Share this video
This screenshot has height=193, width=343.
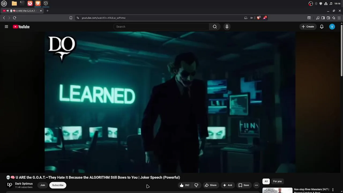211,185
